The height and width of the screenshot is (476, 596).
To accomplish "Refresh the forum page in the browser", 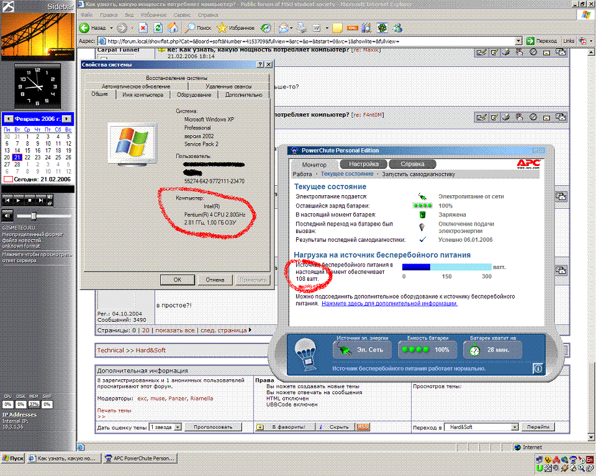I will point(158,28).
